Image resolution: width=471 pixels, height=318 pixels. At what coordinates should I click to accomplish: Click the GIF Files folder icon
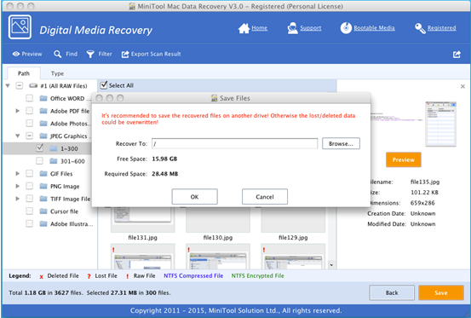click(x=43, y=173)
